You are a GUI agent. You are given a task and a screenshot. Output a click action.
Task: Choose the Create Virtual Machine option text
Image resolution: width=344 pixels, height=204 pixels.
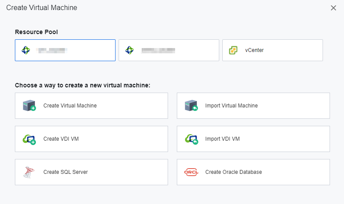click(x=70, y=106)
